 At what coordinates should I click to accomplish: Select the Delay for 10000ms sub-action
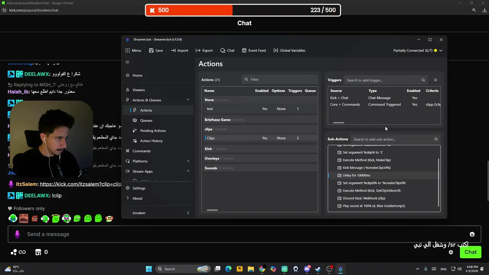(x=384, y=175)
